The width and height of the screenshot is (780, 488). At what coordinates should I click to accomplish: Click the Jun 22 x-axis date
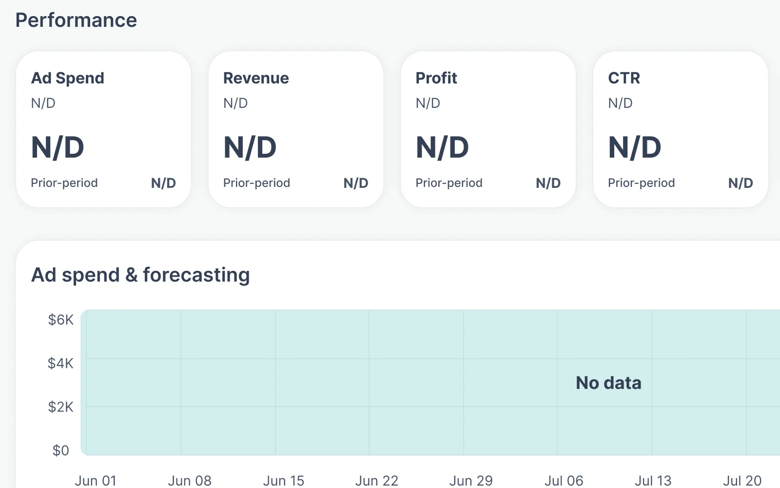[x=377, y=481]
